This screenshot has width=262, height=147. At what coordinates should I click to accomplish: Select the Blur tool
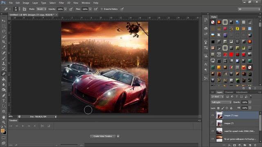[x=4, y=85]
